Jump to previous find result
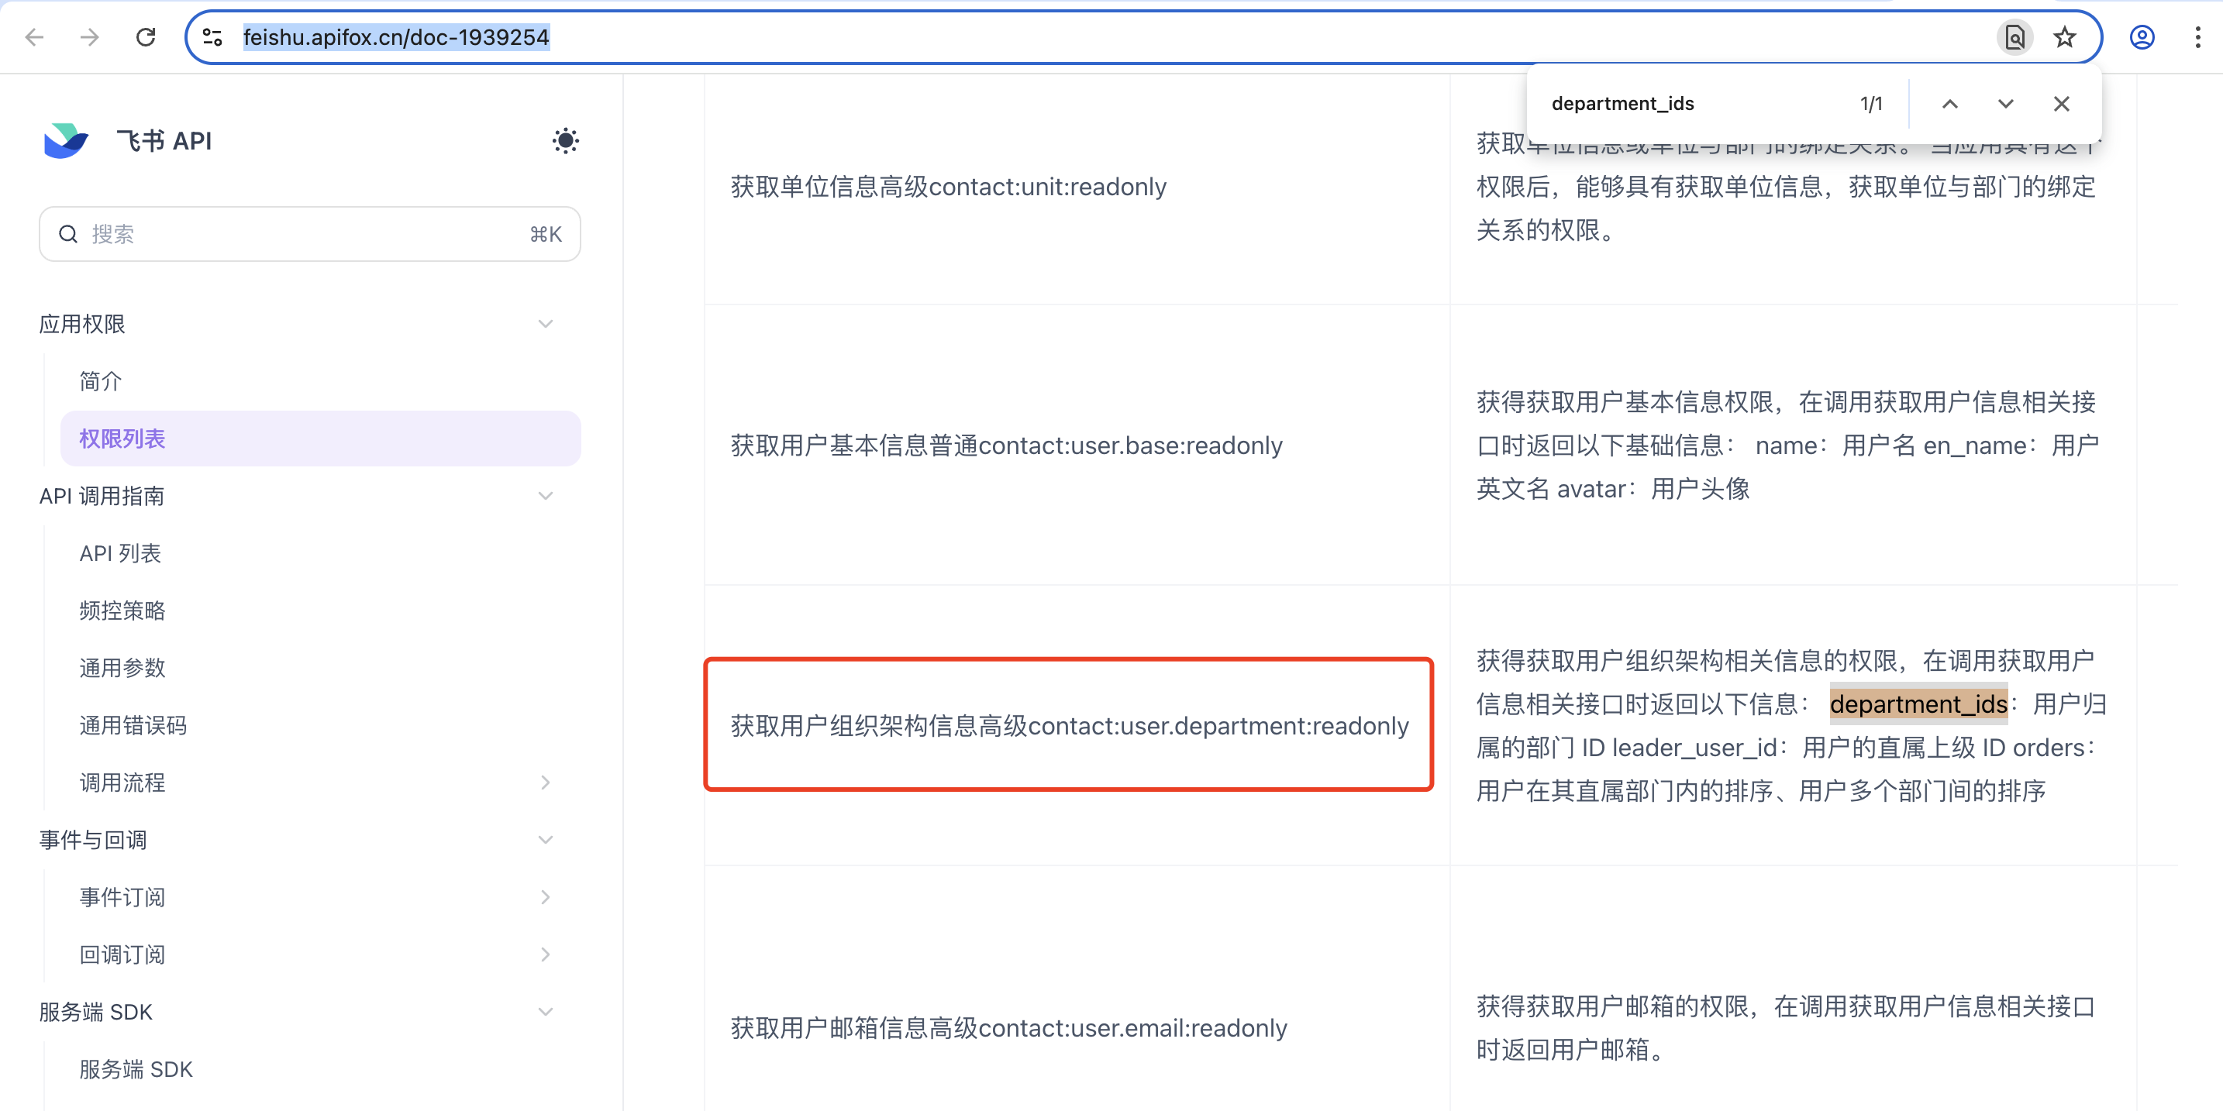 [x=1949, y=104]
